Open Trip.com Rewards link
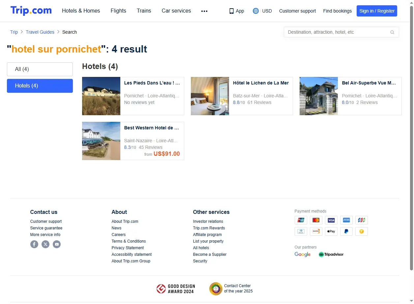The width and height of the screenshot is (414, 304). click(209, 228)
